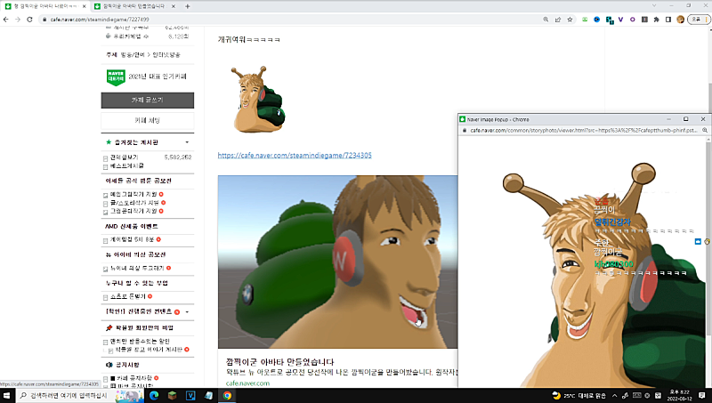Share this page using the share icon
The width and height of the screenshot is (712, 403).
click(x=558, y=20)
